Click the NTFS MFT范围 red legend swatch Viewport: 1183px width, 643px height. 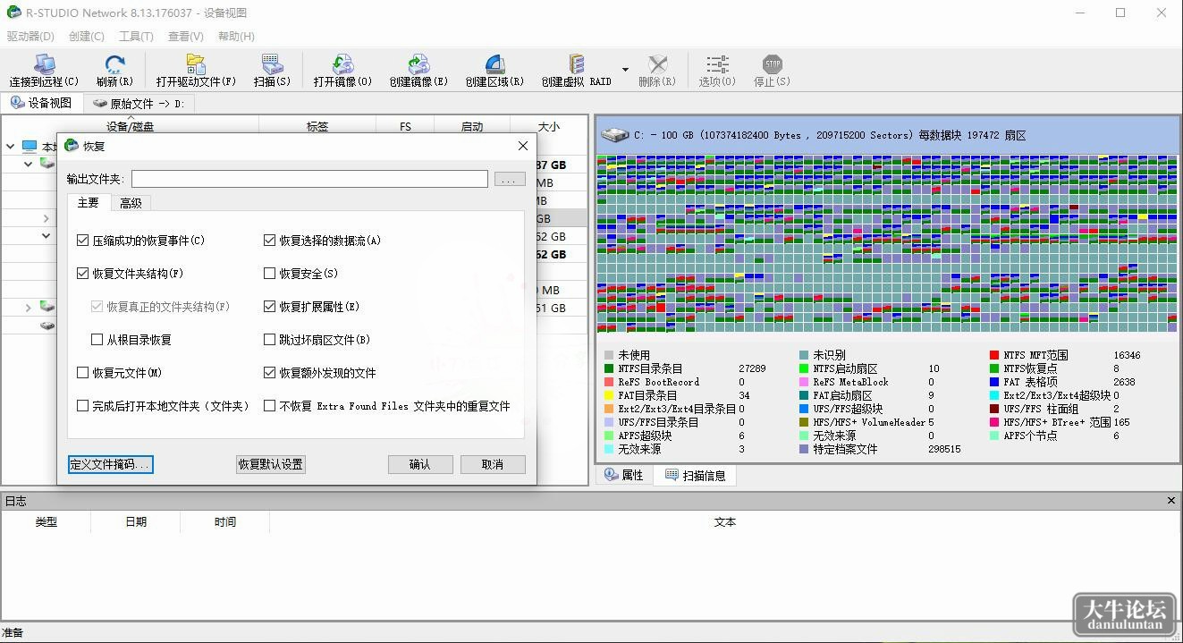[994, 355]
